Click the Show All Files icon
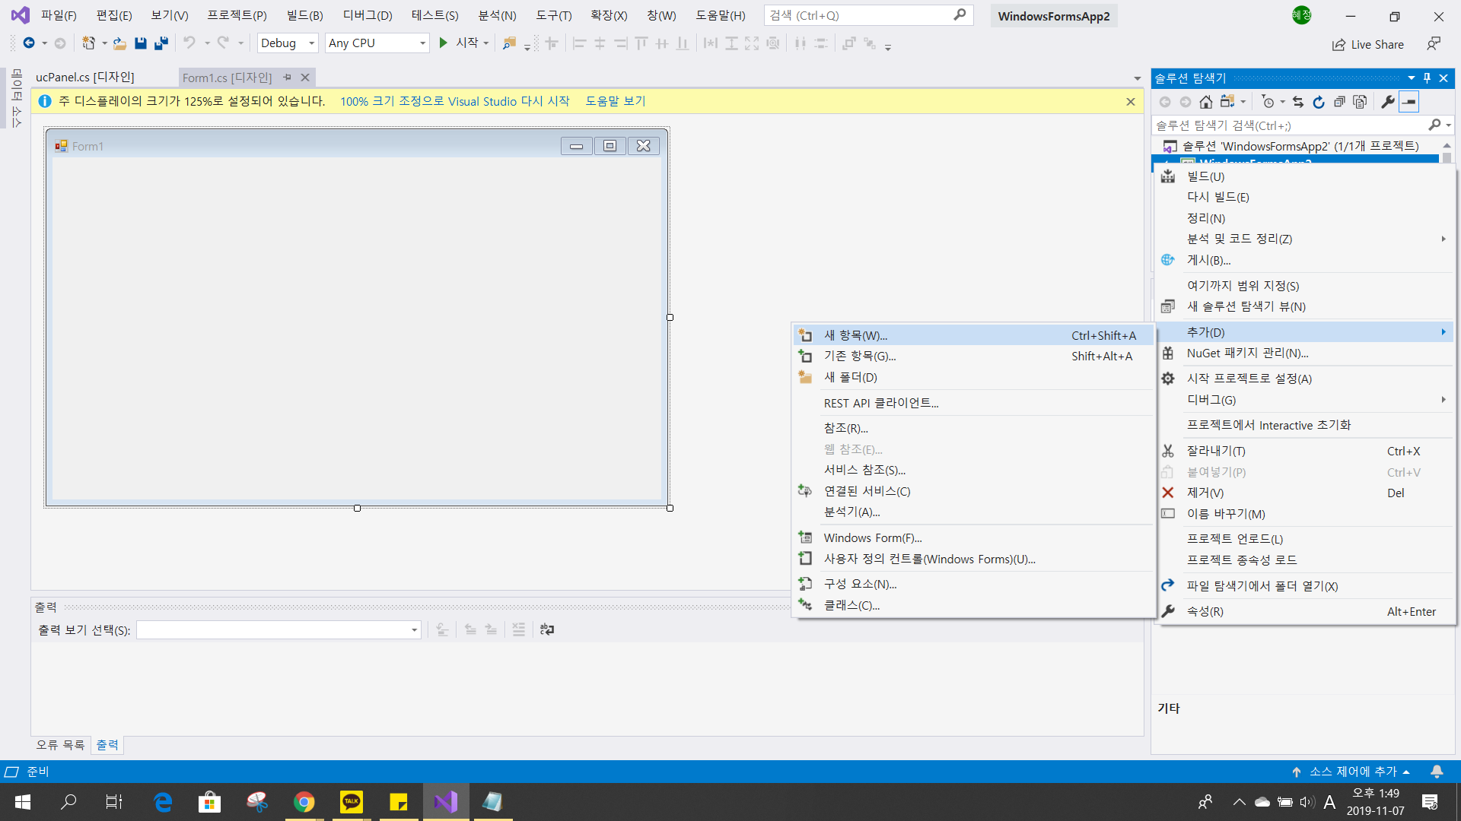The image size is (1461, 821). pos(1361,102)
